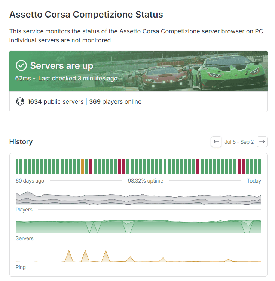Click the green Servers history chart

coord(138,227)
